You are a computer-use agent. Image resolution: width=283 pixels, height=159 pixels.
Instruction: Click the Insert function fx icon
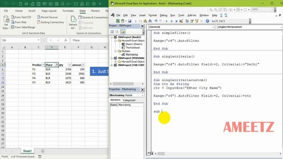(x=66, y=40)
